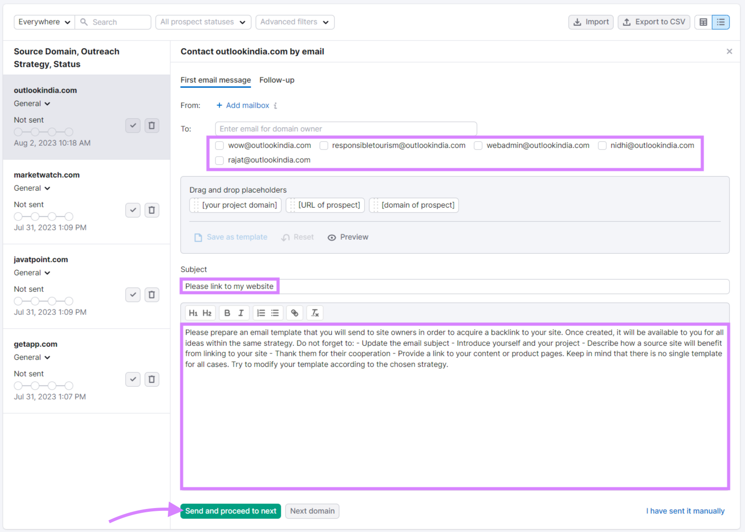
Task: Open General strategy dropdown for getapp.com
Action: [32, 357]
